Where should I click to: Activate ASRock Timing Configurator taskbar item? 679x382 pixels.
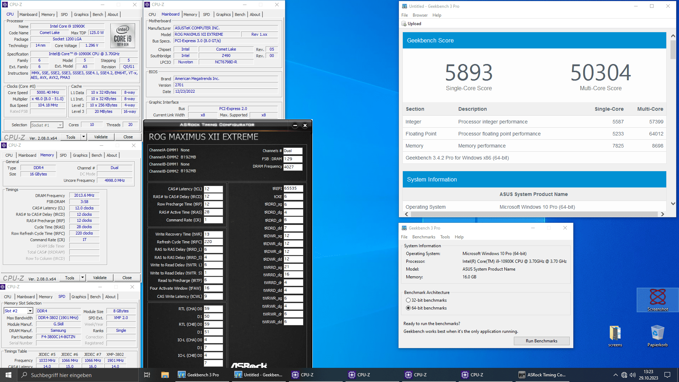(542, 375)
